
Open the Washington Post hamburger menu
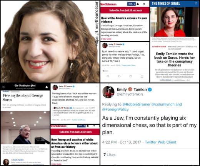tap(3, 87)
